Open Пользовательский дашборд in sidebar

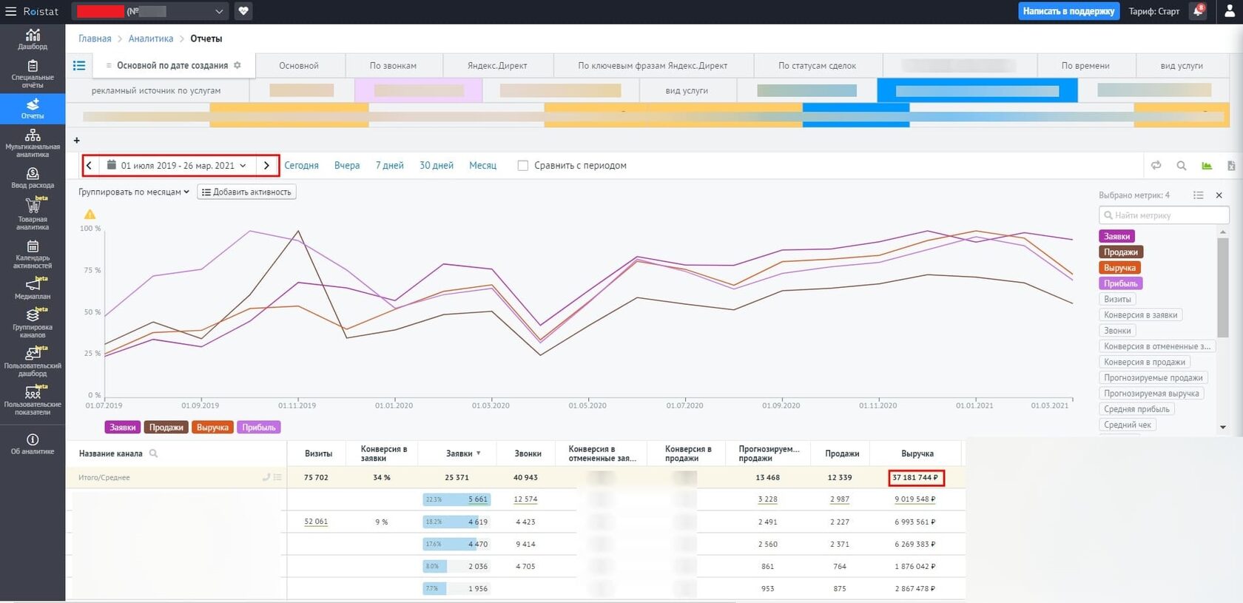pos(33,362)
